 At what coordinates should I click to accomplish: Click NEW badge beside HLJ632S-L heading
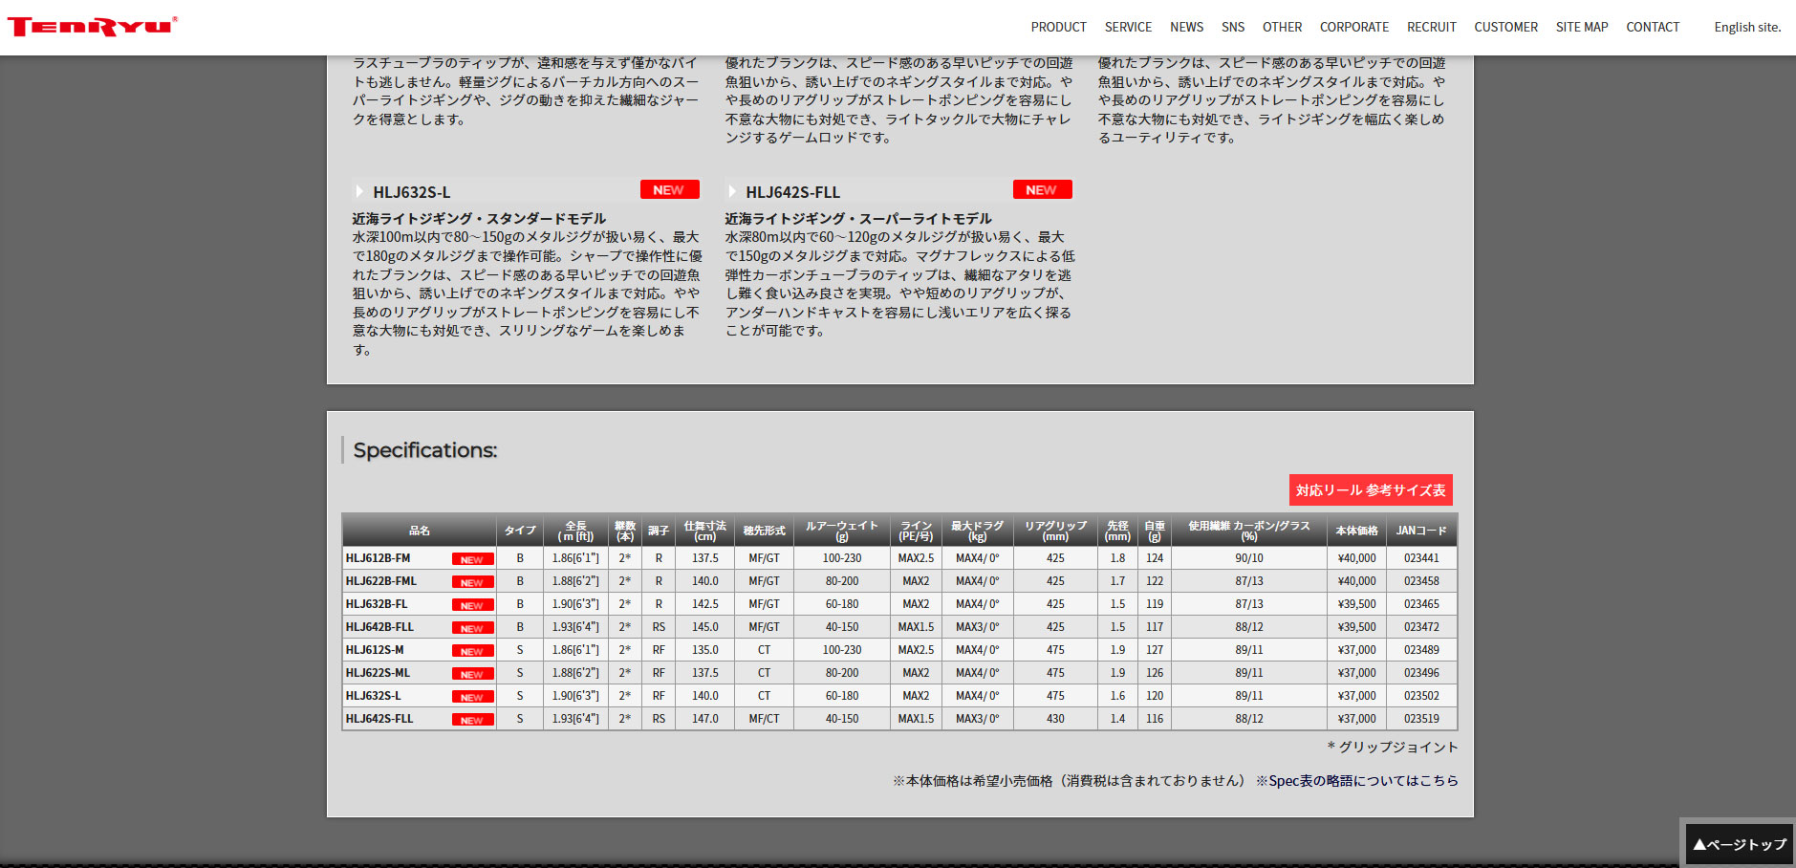click(670, 190)
